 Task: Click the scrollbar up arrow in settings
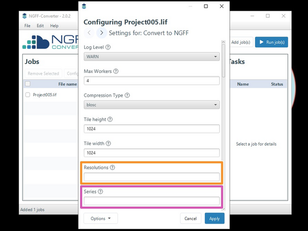(223, 42)
